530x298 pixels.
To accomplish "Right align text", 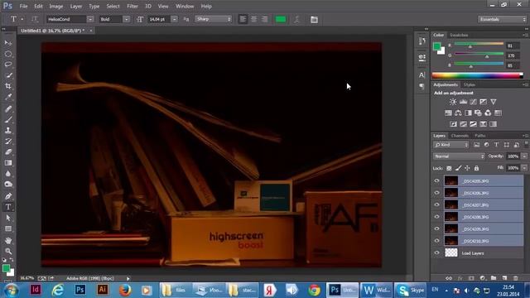I will (x=264, y=19).
